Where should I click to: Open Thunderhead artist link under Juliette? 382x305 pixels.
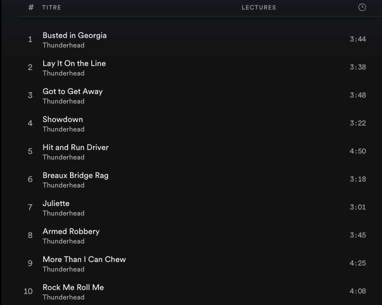64,213
